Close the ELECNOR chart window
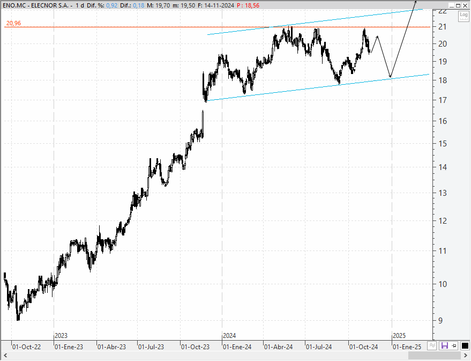 pyautogui.click(x=465, y=5)
